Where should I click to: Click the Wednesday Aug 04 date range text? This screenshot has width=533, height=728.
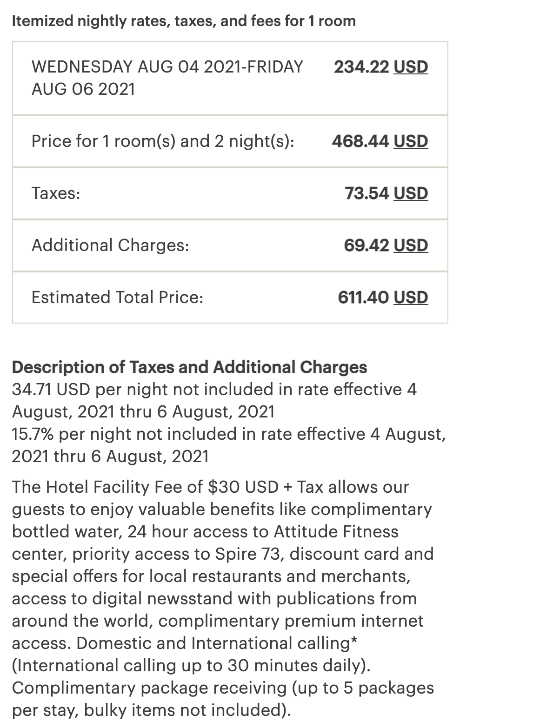click(x=167, y=78)
